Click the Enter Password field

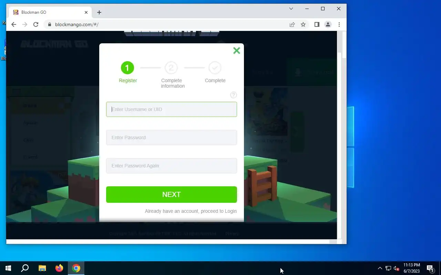tap(171, 137)
